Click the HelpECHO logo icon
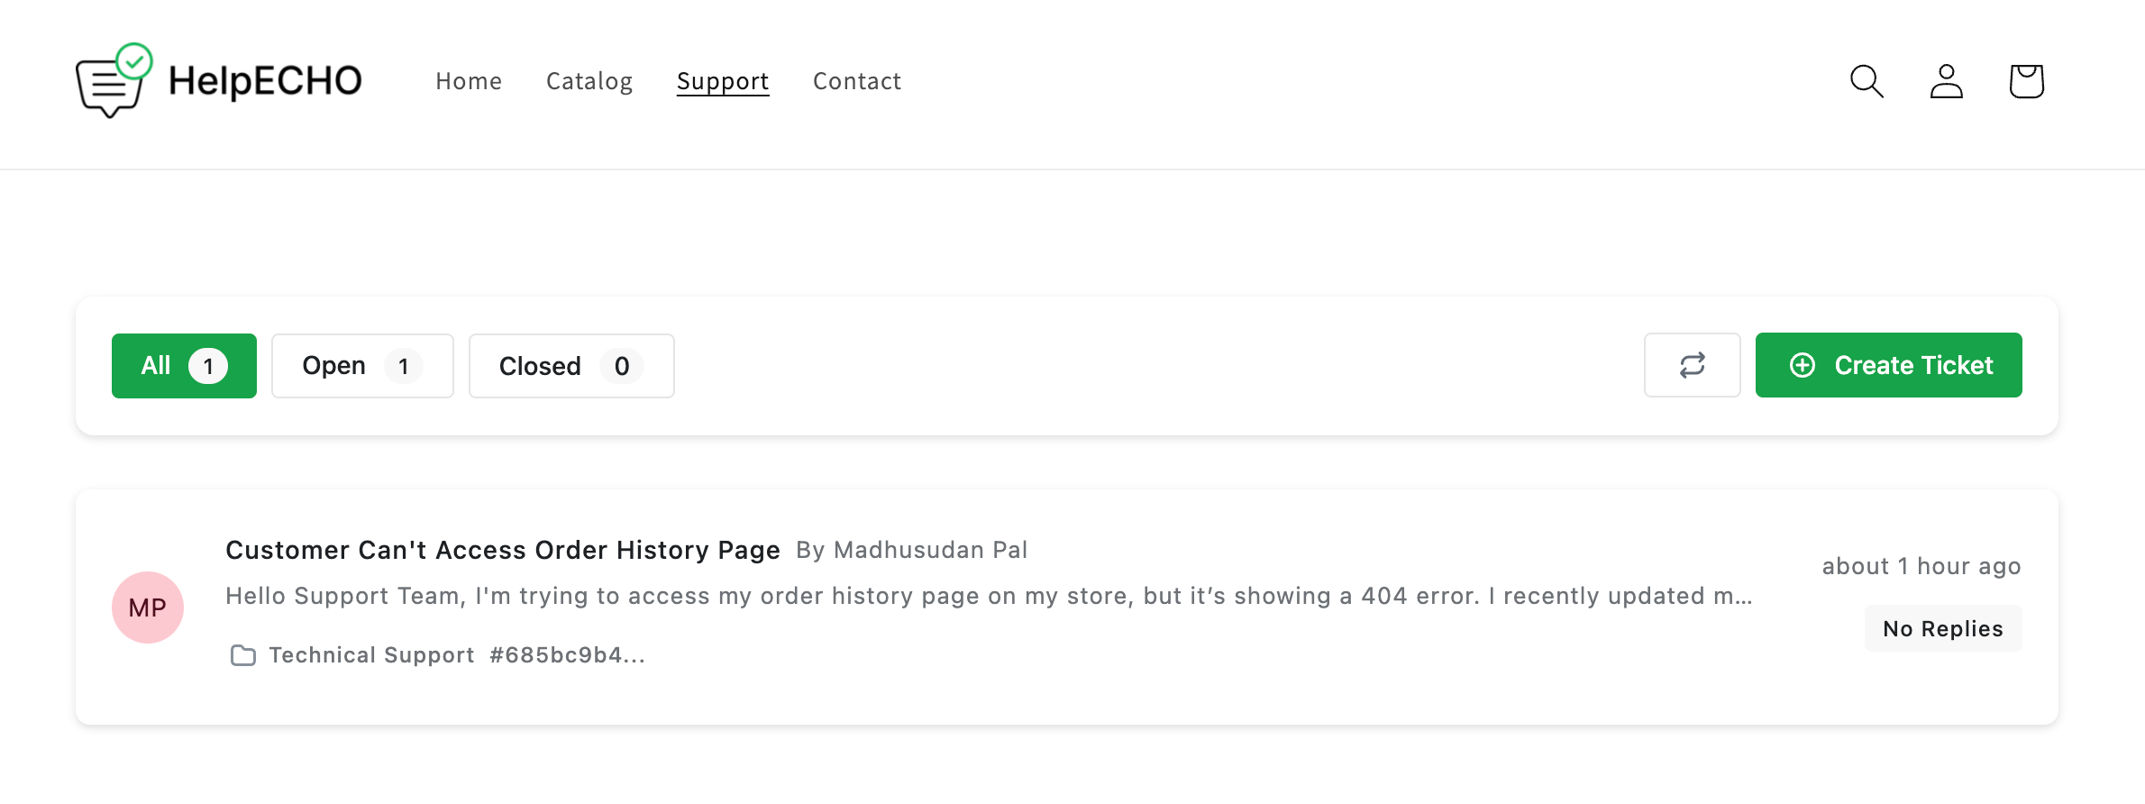Screen dimensions: 2145x804 114,81
